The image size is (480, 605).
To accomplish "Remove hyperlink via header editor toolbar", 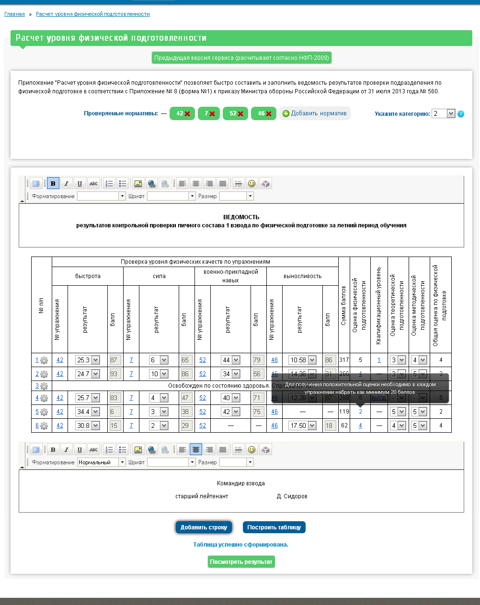I will point(165,183).
